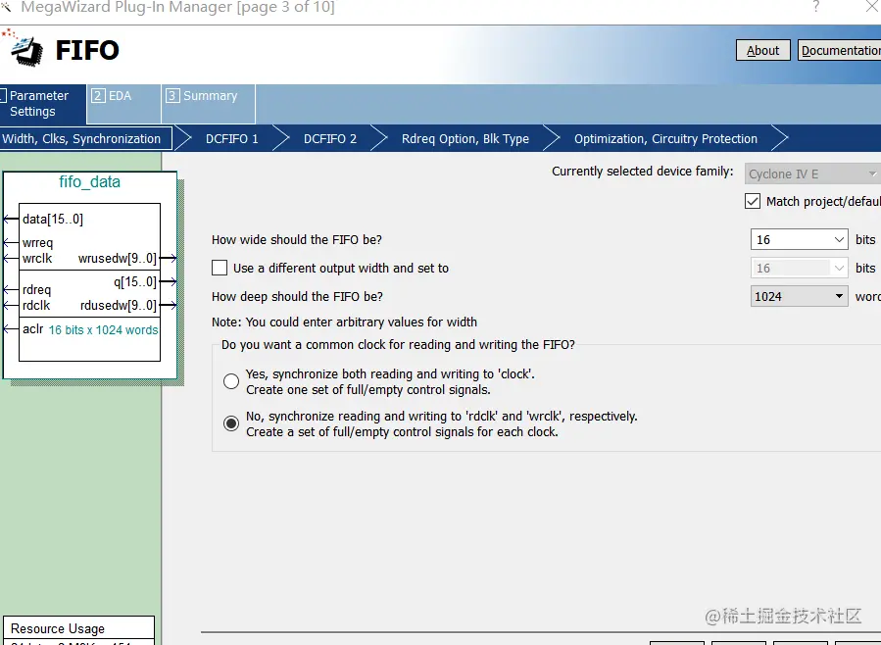Select Width, Clks, Synchronization step
This screenshot has height=645, width=881.
tap(85, 139)
